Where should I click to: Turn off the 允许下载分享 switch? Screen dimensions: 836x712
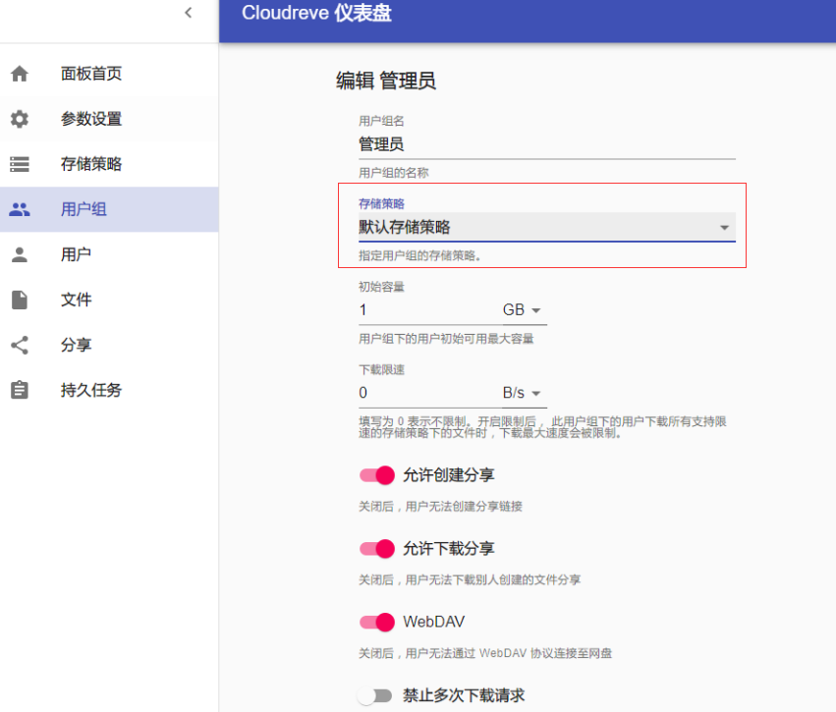point(376,548)
